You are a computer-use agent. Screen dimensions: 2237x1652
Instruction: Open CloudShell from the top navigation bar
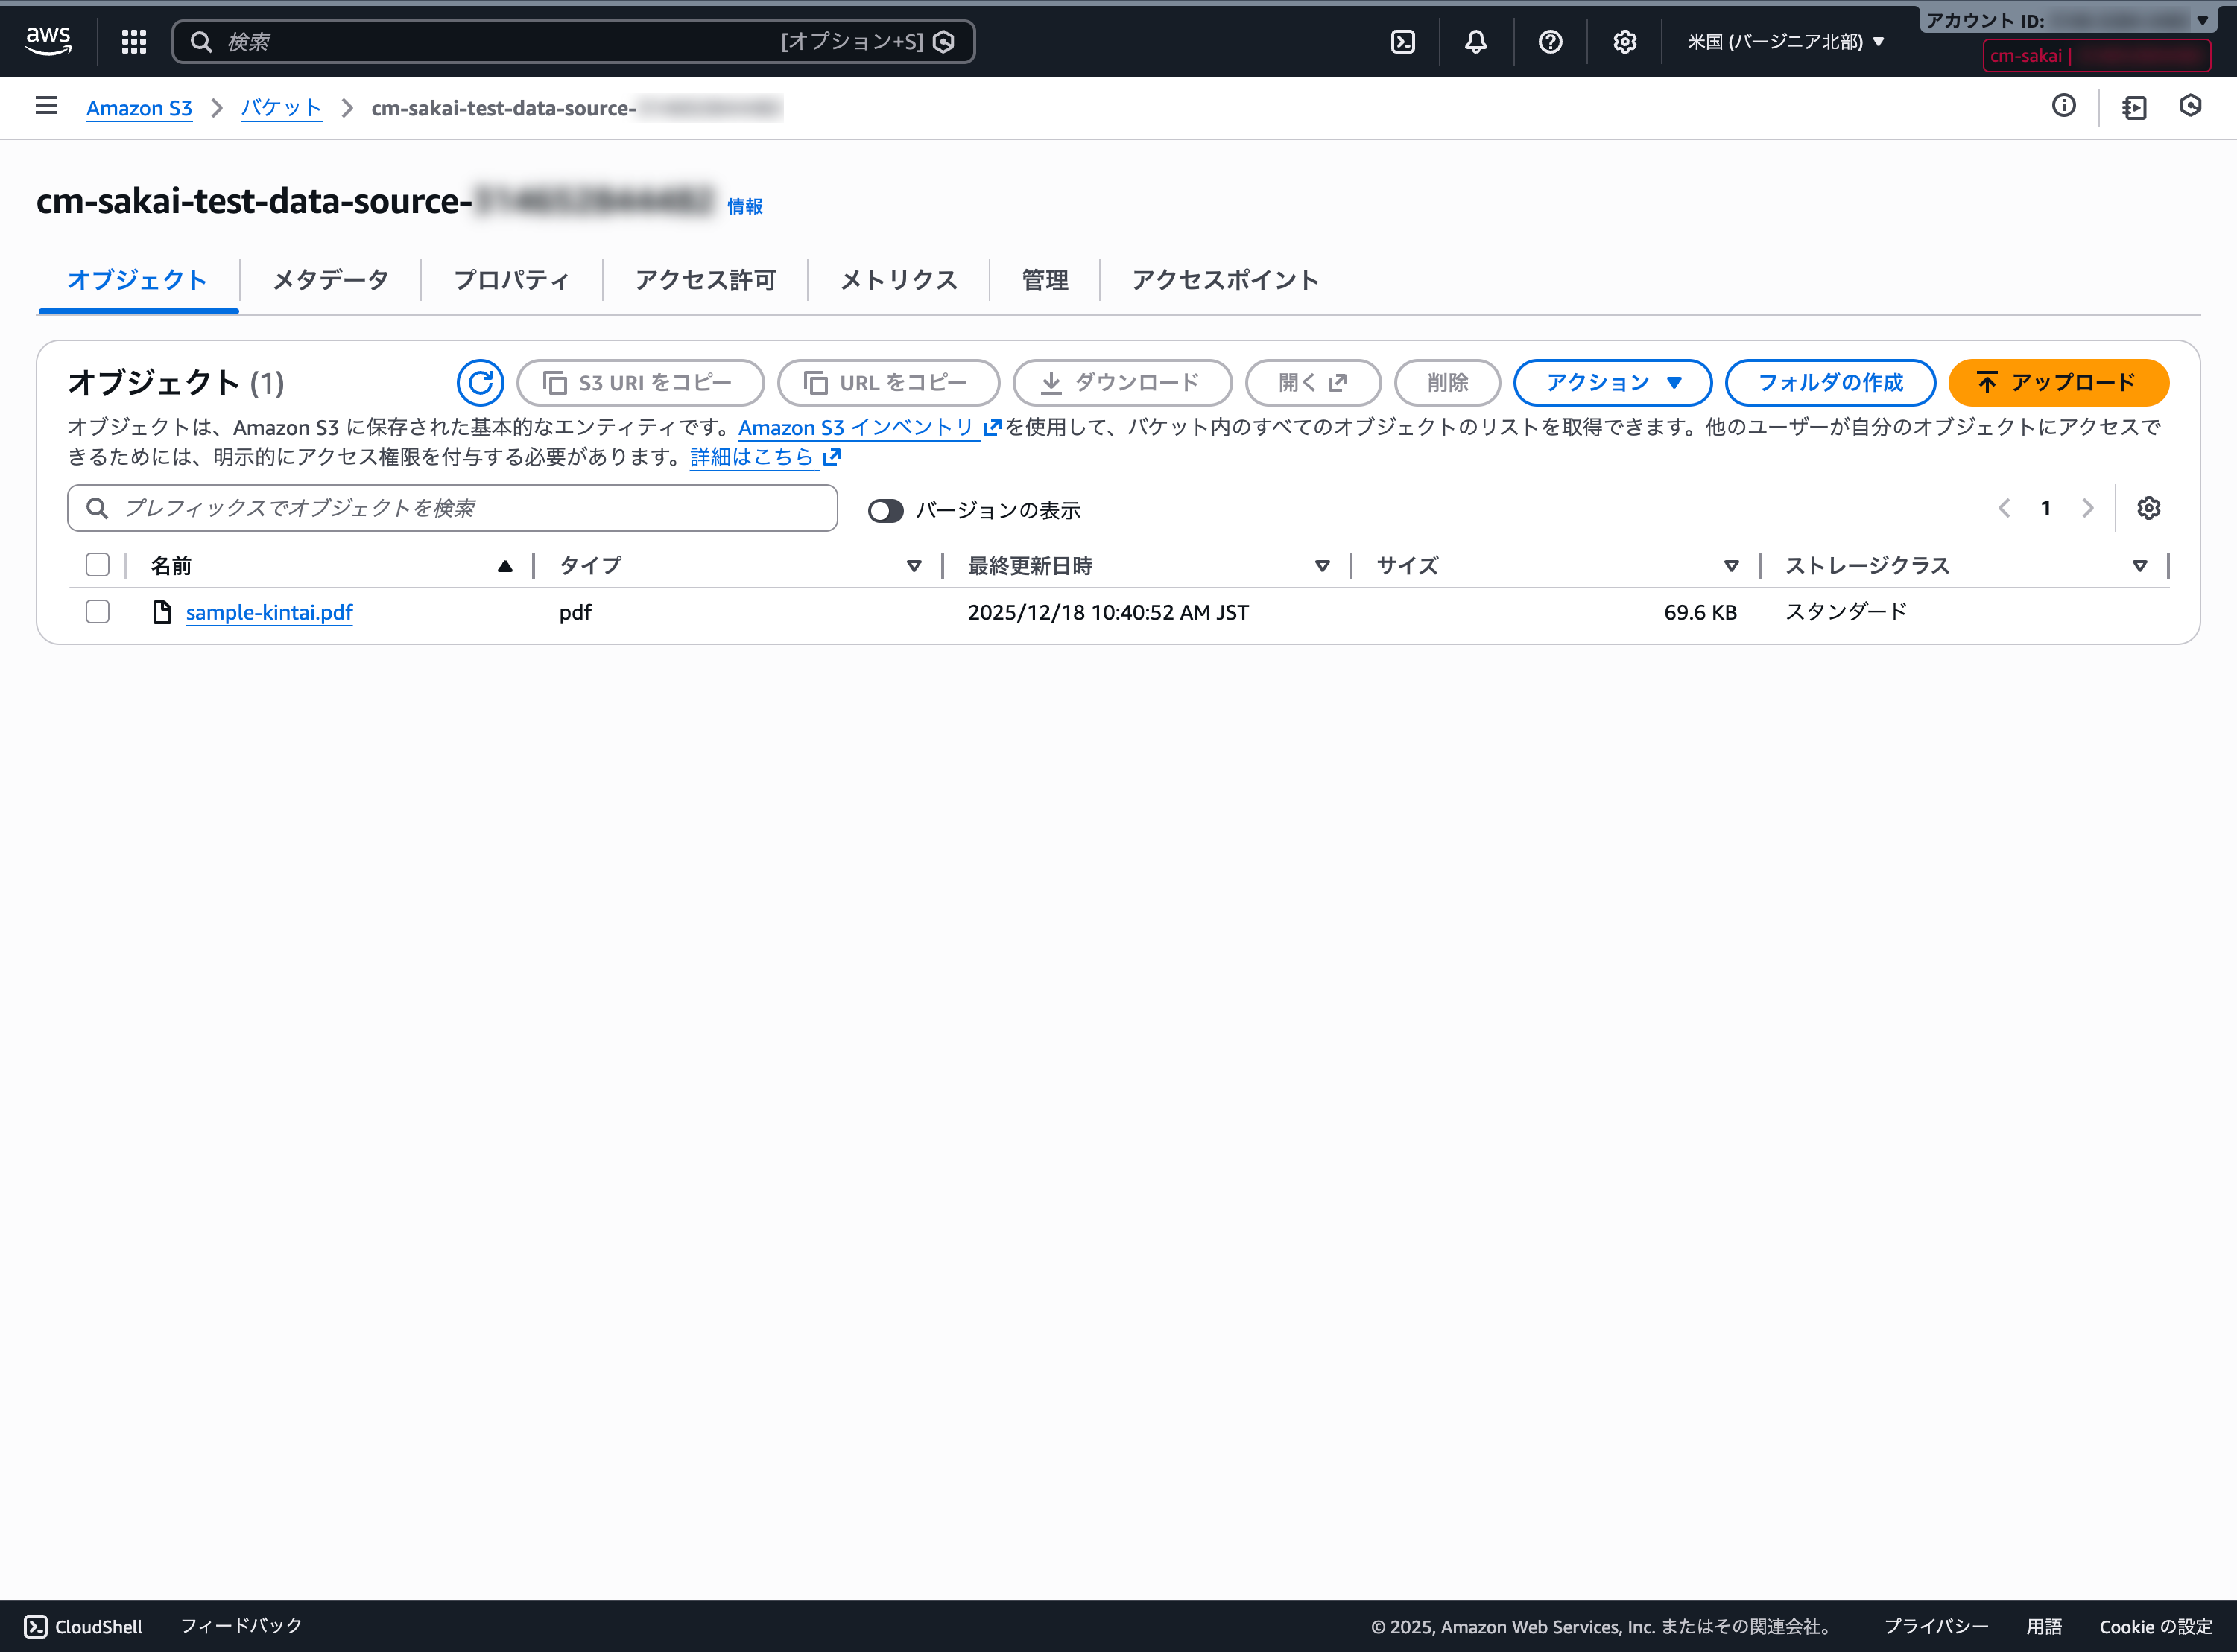1402,41
